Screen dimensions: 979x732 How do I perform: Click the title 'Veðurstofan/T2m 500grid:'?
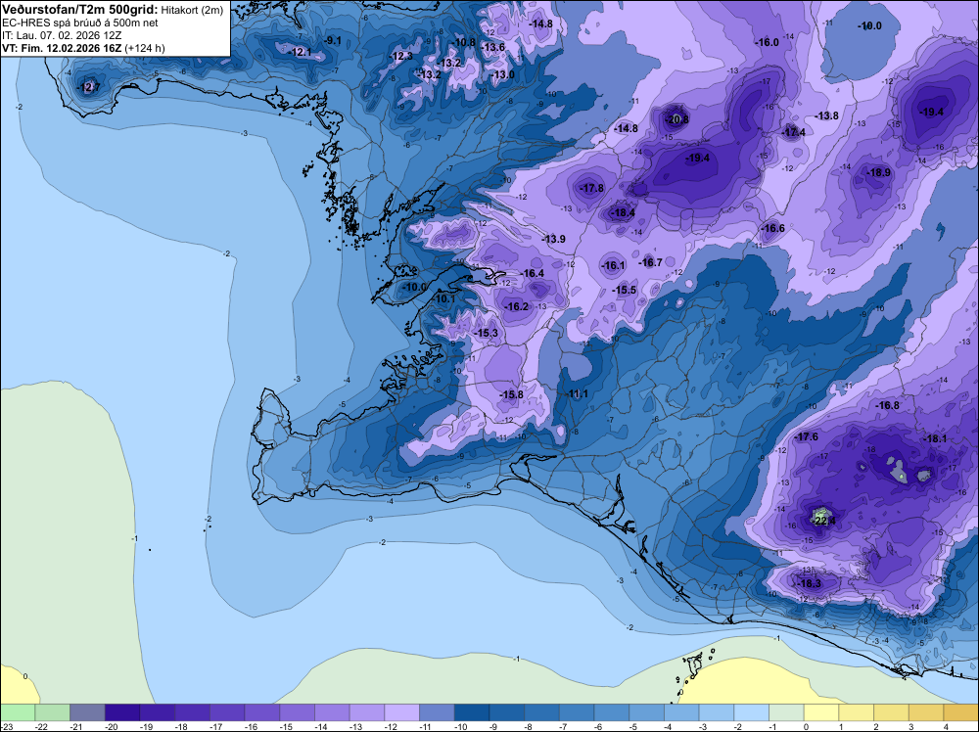[80, 10]
